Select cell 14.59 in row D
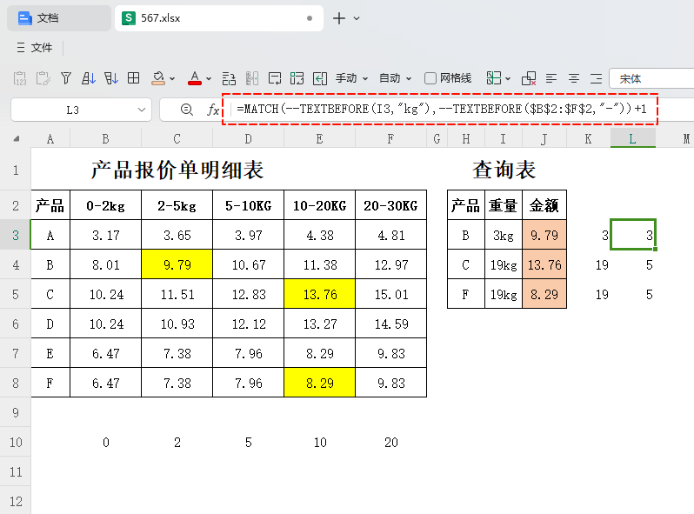This screenshot has width=694, height=514. point(390,324)
